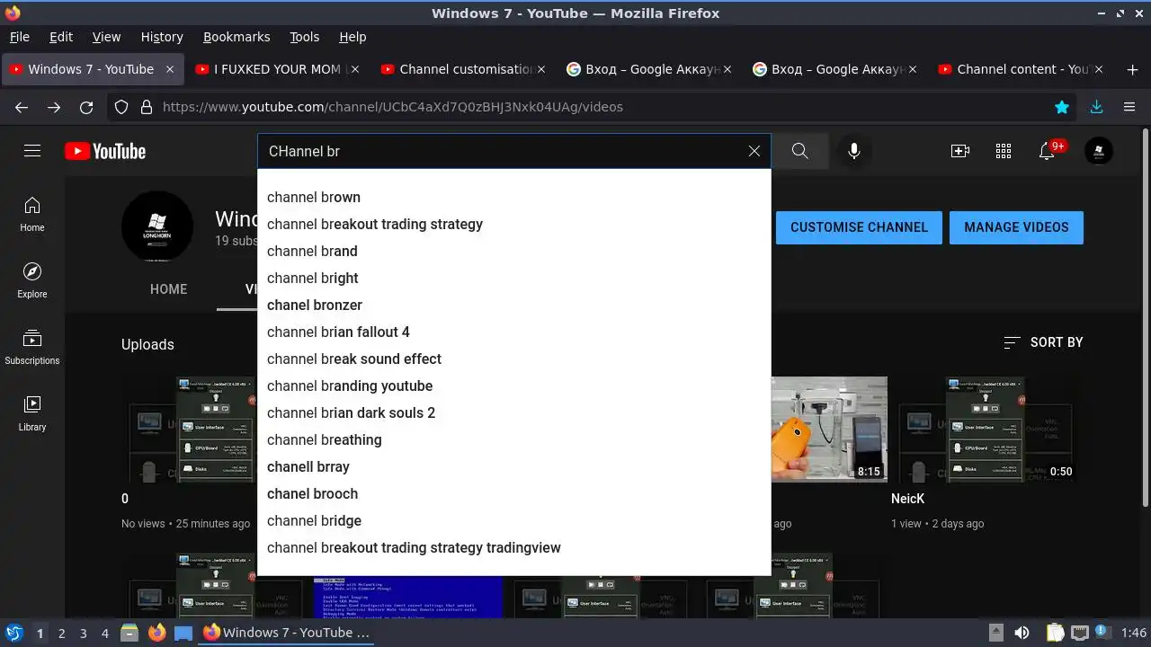This screenshot has width=1151, height=647.
Task: Open the NeicK video thumbnail
Action: 986,429
